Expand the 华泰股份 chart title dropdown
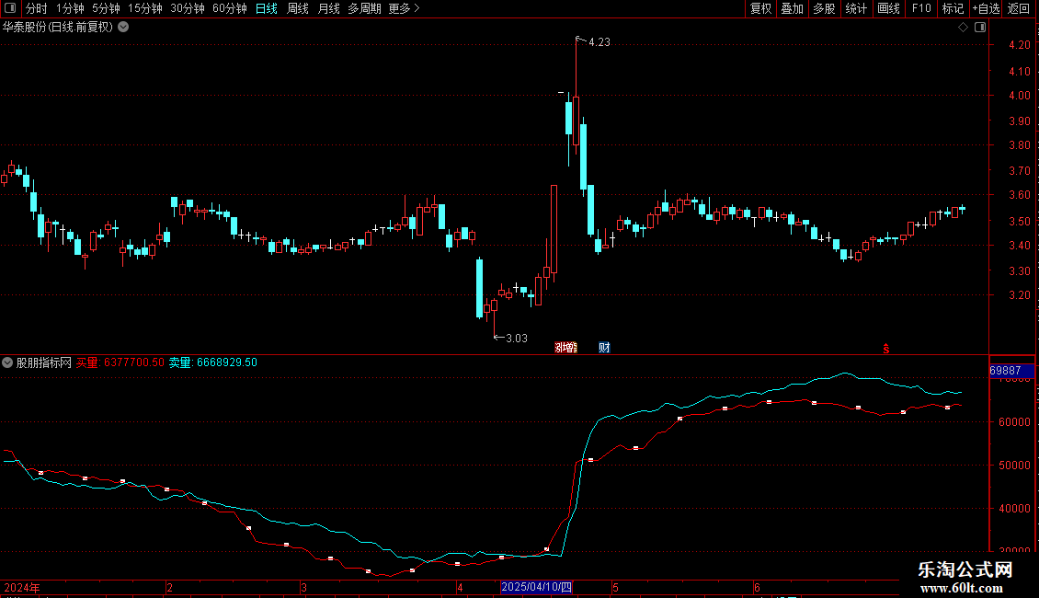The image size is (1039, 598). pos(123,28)
